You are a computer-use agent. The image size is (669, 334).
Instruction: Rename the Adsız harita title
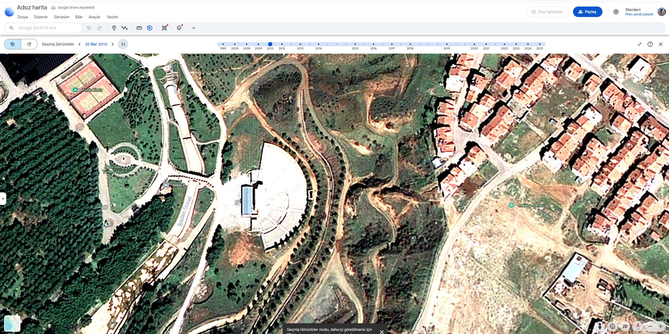coord(32,8)
